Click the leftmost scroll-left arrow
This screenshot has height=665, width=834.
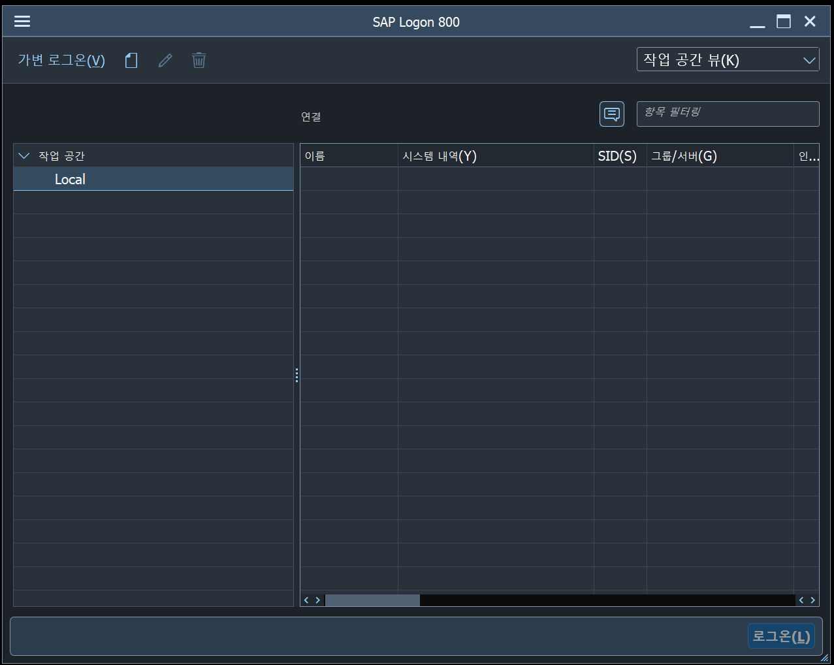point(306,600)
